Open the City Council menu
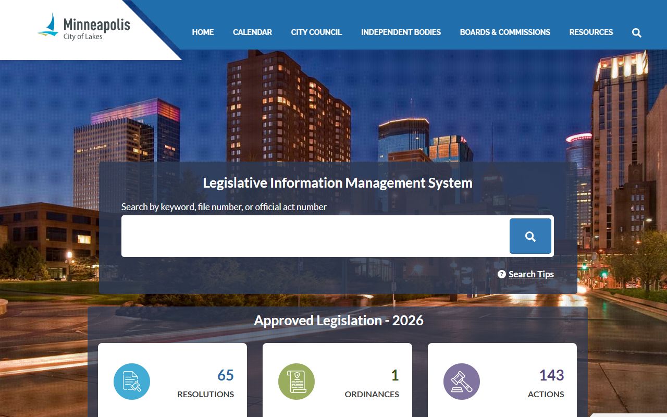 316,32
